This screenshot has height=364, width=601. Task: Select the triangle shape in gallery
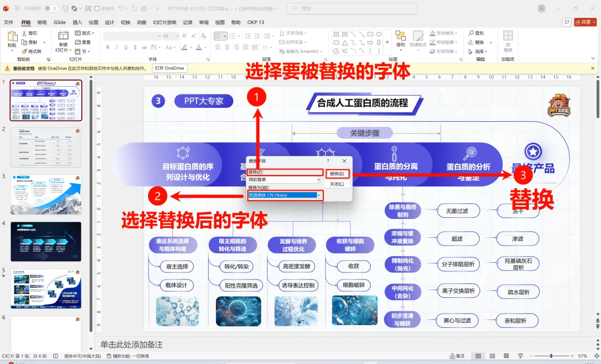coord(345,42)
